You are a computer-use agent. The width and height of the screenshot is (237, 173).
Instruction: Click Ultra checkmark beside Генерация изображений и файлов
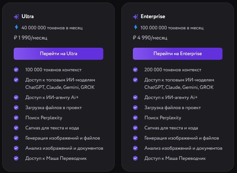click(16, 138)
